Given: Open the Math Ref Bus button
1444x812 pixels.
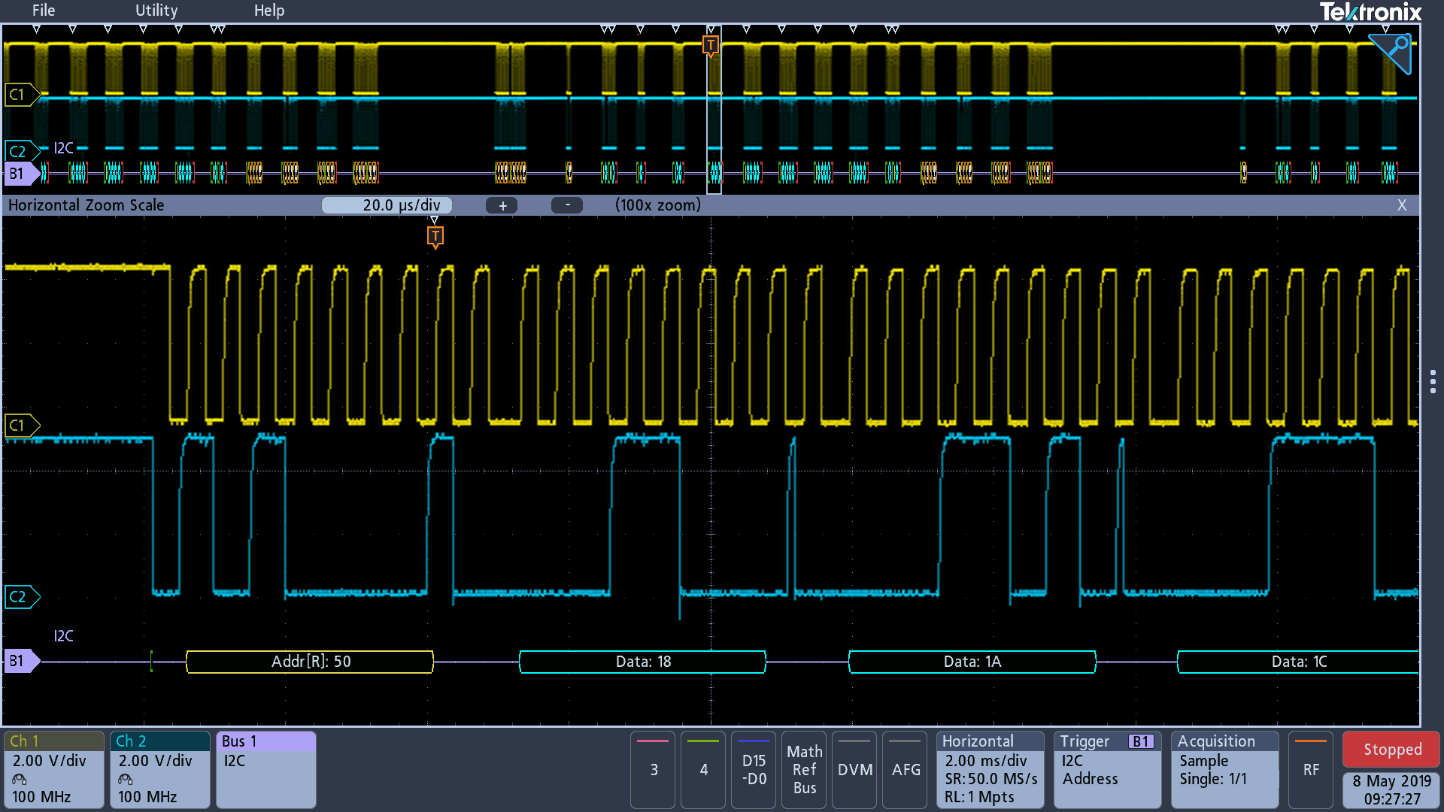Looking at the screenshot, I should tap(804, 769).
